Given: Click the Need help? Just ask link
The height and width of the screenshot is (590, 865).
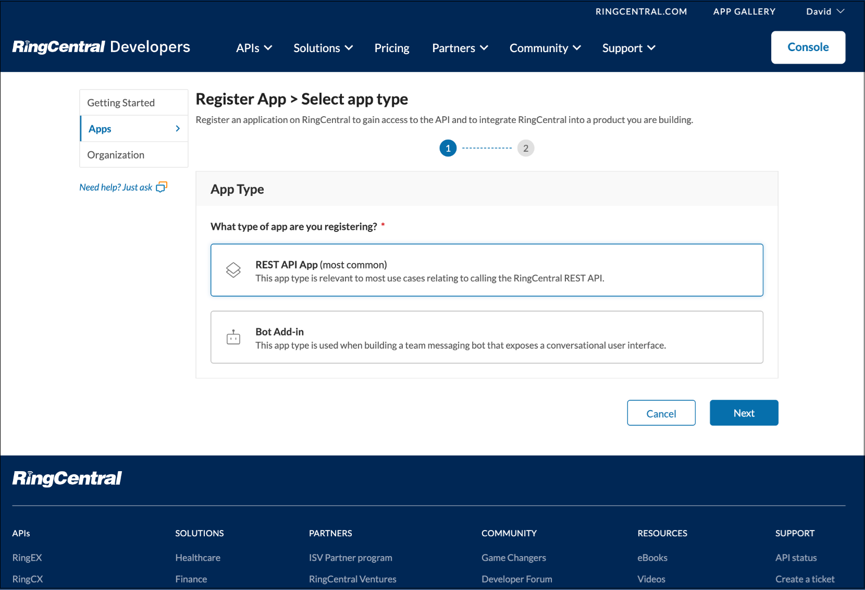Looking at the screenshot, I should pos(123,187).
